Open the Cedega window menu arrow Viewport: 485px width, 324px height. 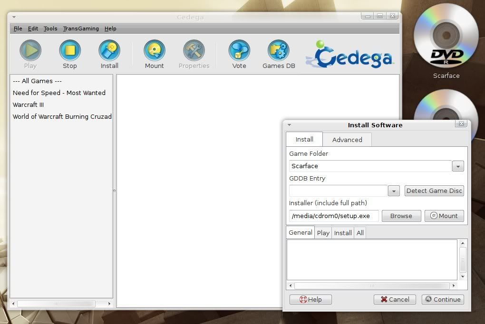tap(14, 17)
